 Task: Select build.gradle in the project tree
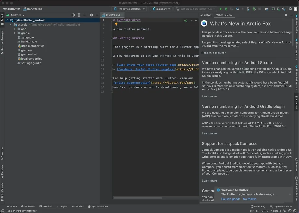29,41
